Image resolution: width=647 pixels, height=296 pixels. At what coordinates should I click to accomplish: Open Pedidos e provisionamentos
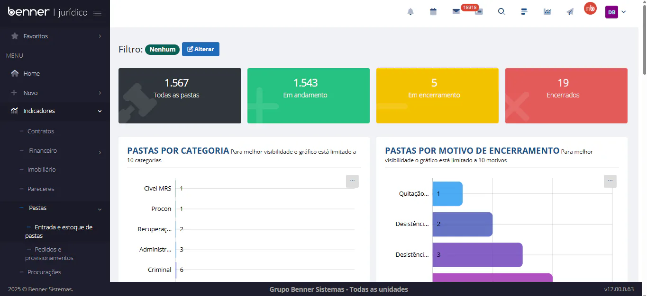click(x=49, y=253)
